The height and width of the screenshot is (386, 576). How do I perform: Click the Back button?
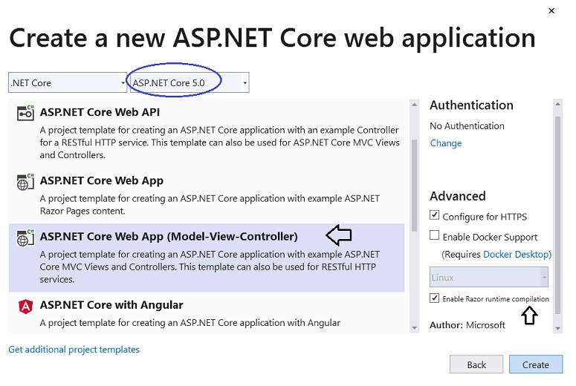pos(476,364)
